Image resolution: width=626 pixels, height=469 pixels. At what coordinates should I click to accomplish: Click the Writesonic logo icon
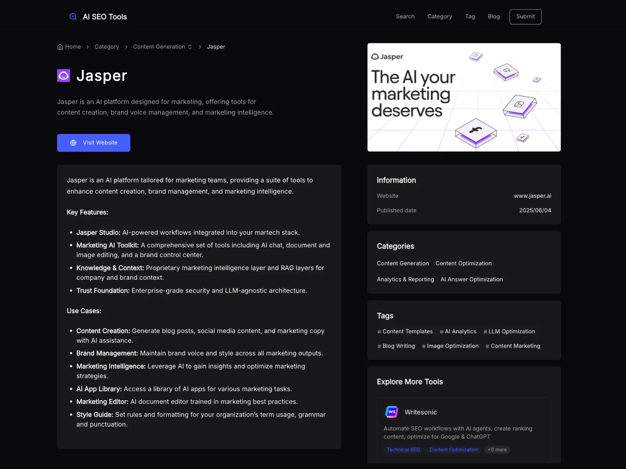pyautogui.click(x=392, y=412)
